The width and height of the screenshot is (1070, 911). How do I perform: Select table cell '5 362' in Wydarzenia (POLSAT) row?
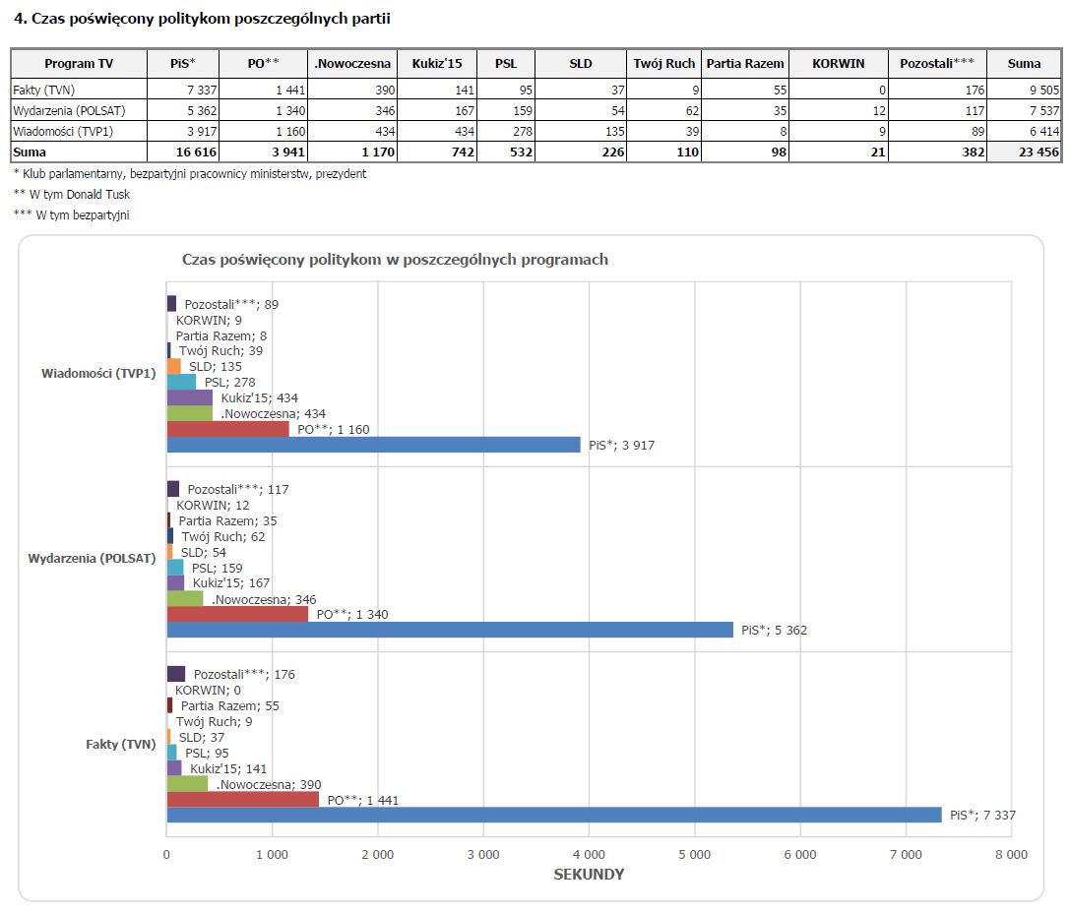pyautogui.click(x=183, y=110)
